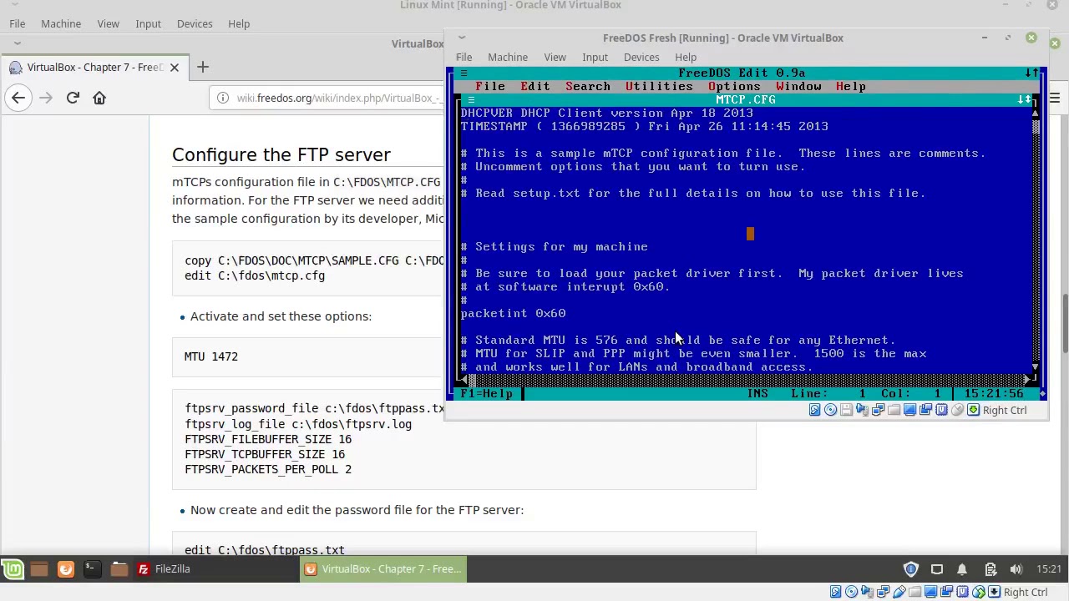Click the 'packetint 0x60' line in editor
1069x601 pixels.
pyautogui.click(x=513, y=313)
